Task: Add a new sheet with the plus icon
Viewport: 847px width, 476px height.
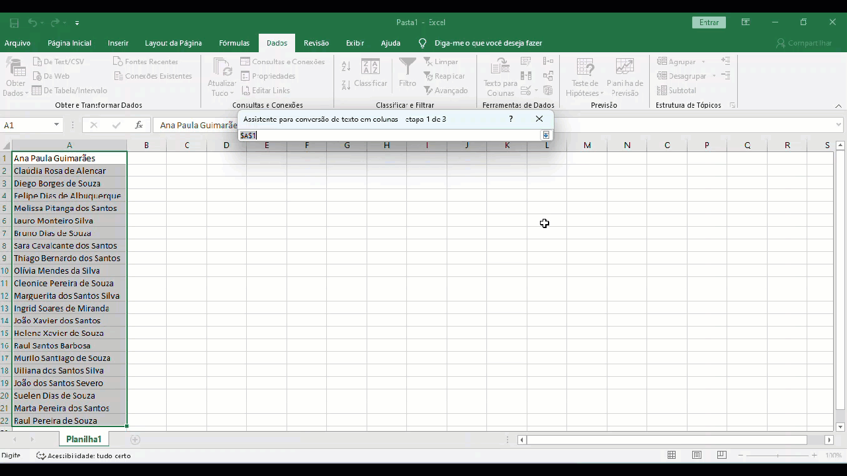Action: pos(135,440)
